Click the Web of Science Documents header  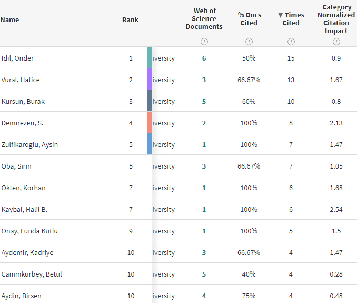click(204, 19)
